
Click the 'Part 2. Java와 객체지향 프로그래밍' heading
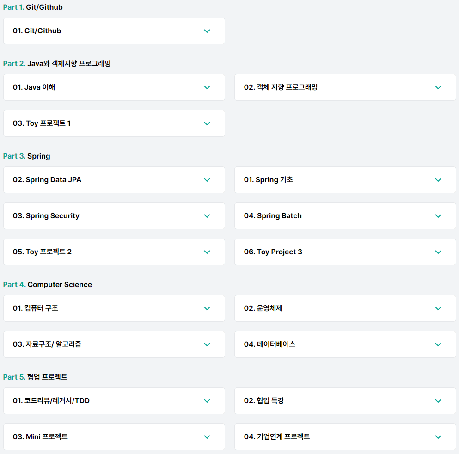[x=57, y=63]
